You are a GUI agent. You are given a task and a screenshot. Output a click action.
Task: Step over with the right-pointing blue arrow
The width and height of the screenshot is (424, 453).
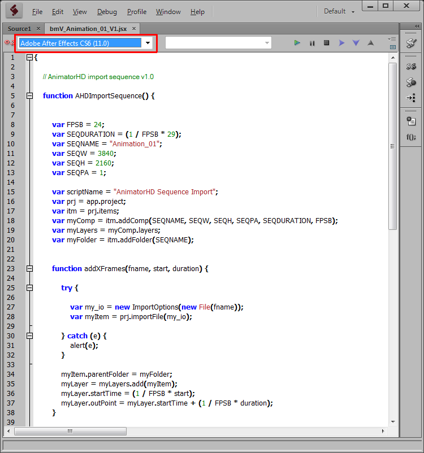pyautogui.click(x=341, y=43)
